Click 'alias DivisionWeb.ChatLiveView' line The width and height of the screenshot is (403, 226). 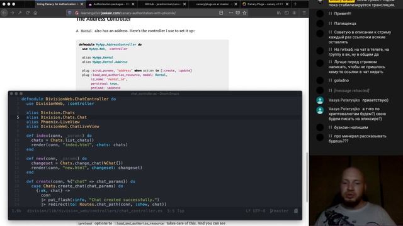tap(63, 126)
